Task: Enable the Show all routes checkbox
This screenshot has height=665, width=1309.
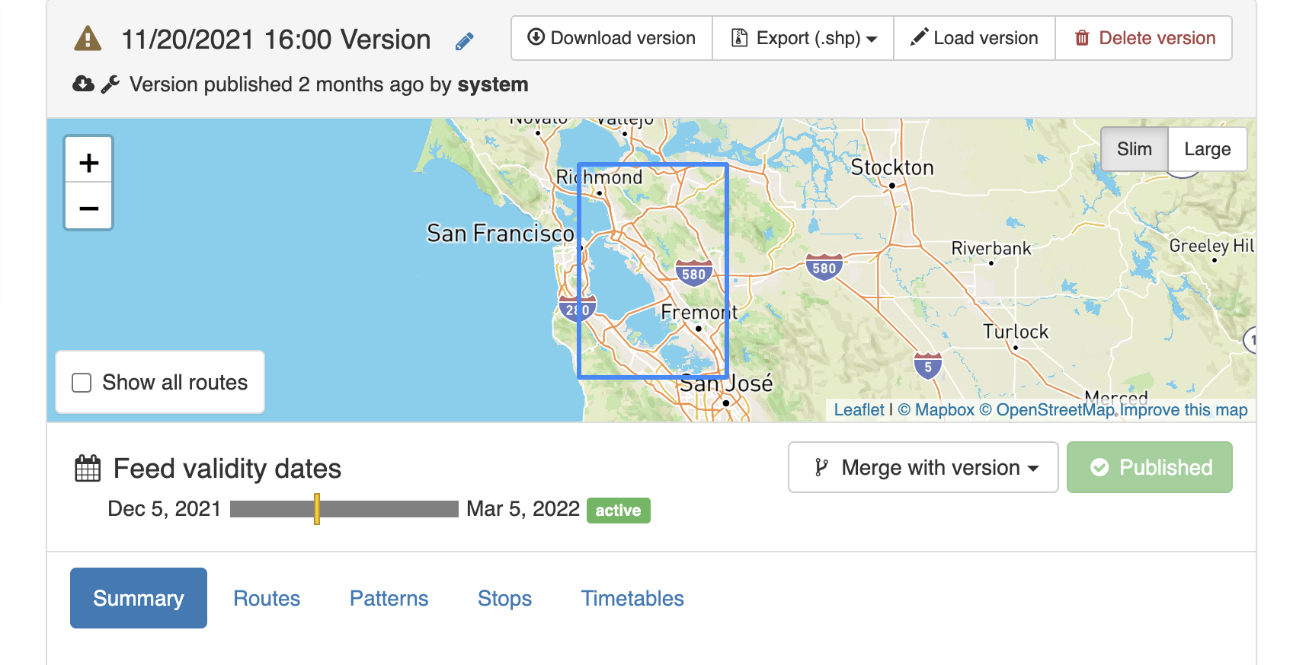Action: 82,382
